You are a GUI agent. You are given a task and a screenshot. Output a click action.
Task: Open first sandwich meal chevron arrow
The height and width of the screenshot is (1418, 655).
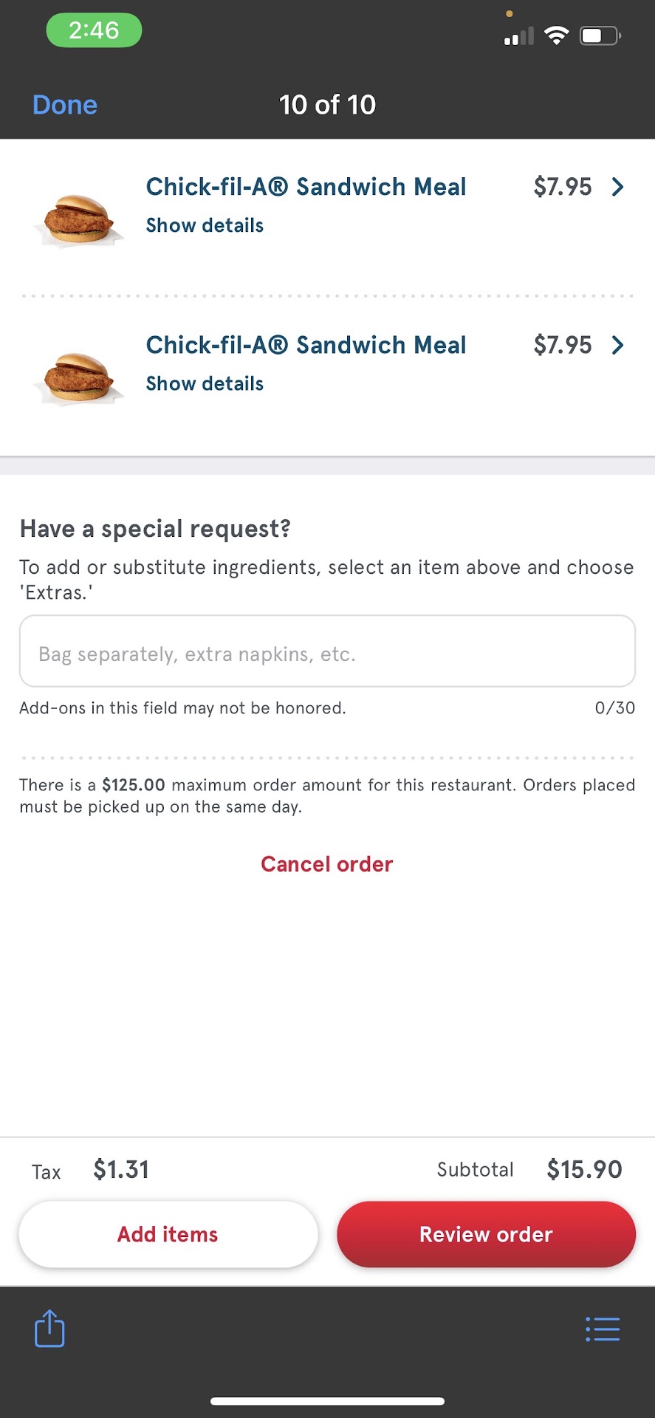[x=618, y=187]
